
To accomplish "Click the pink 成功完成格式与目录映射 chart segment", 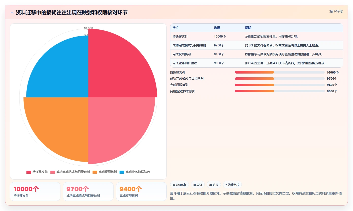I will (117, 126).
